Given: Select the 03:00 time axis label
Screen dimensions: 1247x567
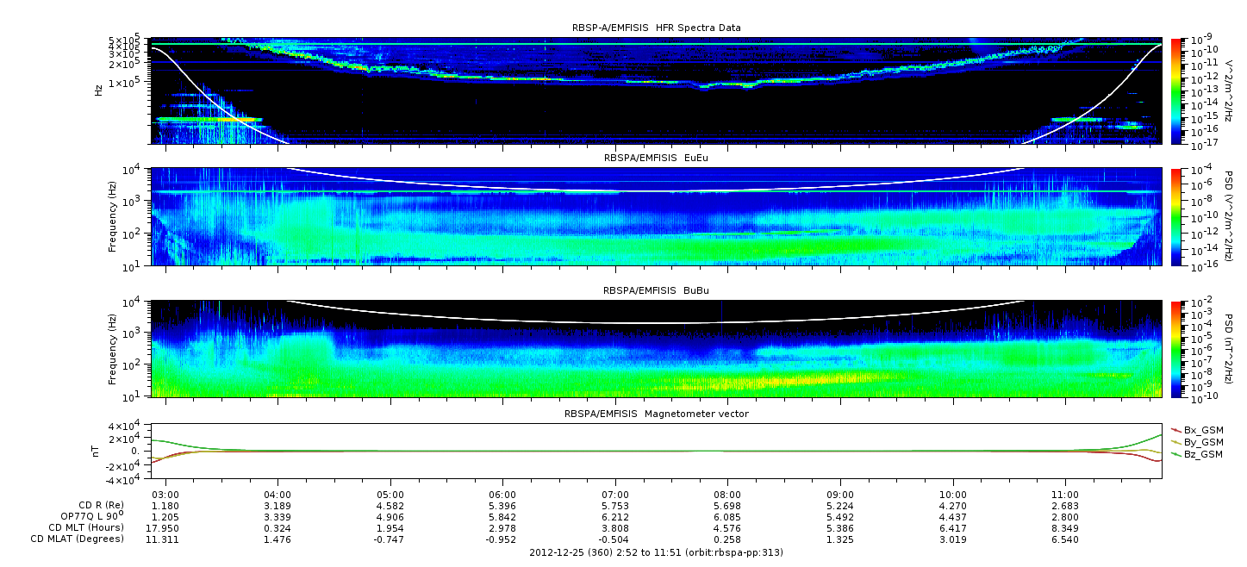Looking at the screenshot, I should 165,495.
